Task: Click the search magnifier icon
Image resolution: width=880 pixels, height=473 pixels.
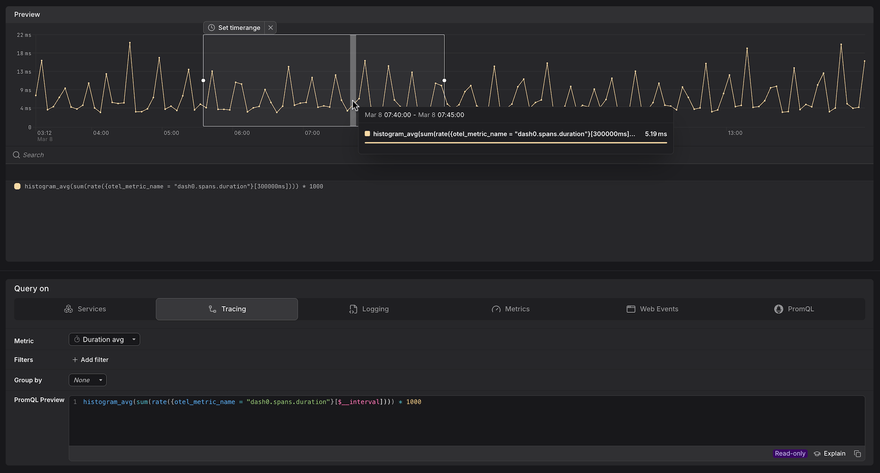Action: [x=16, y=155]
